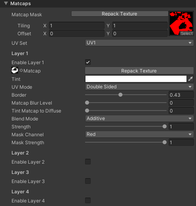
Task: Open the UV Mode dropdown
Action: (139, 87)
